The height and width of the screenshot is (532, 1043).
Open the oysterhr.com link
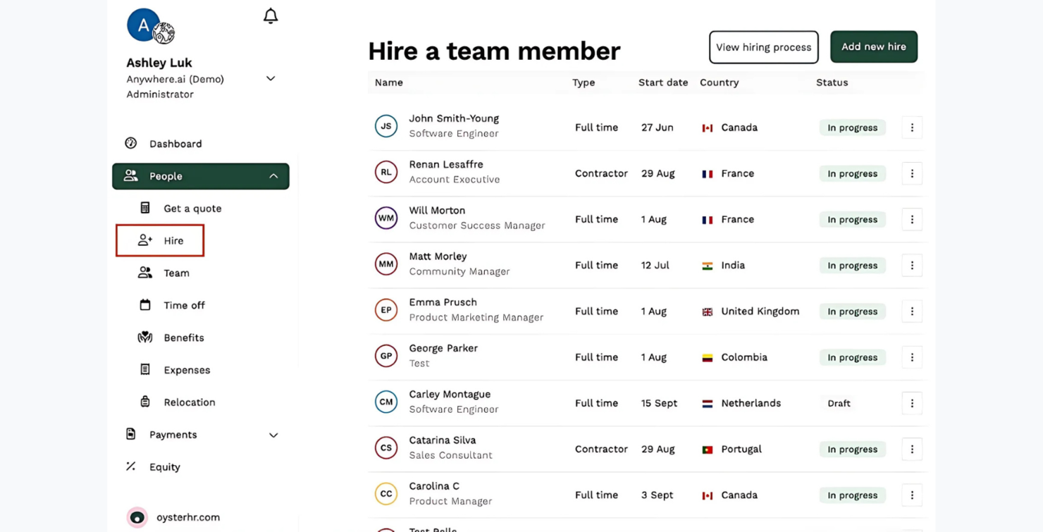tap(188, 517)
